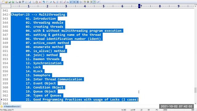Click the '19. Queue Object' line
The image size is (197, 111).
(41, 92)
